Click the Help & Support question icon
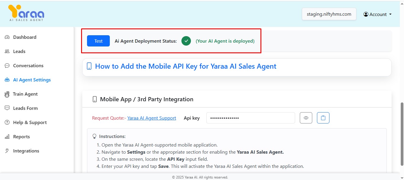 [x=7, y=122]
